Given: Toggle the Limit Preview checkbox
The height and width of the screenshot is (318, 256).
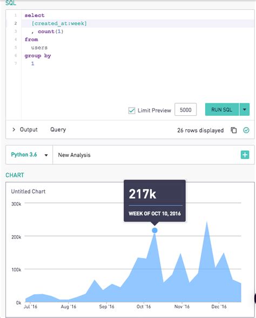Looking at the screenshot, I should (132, 110).
